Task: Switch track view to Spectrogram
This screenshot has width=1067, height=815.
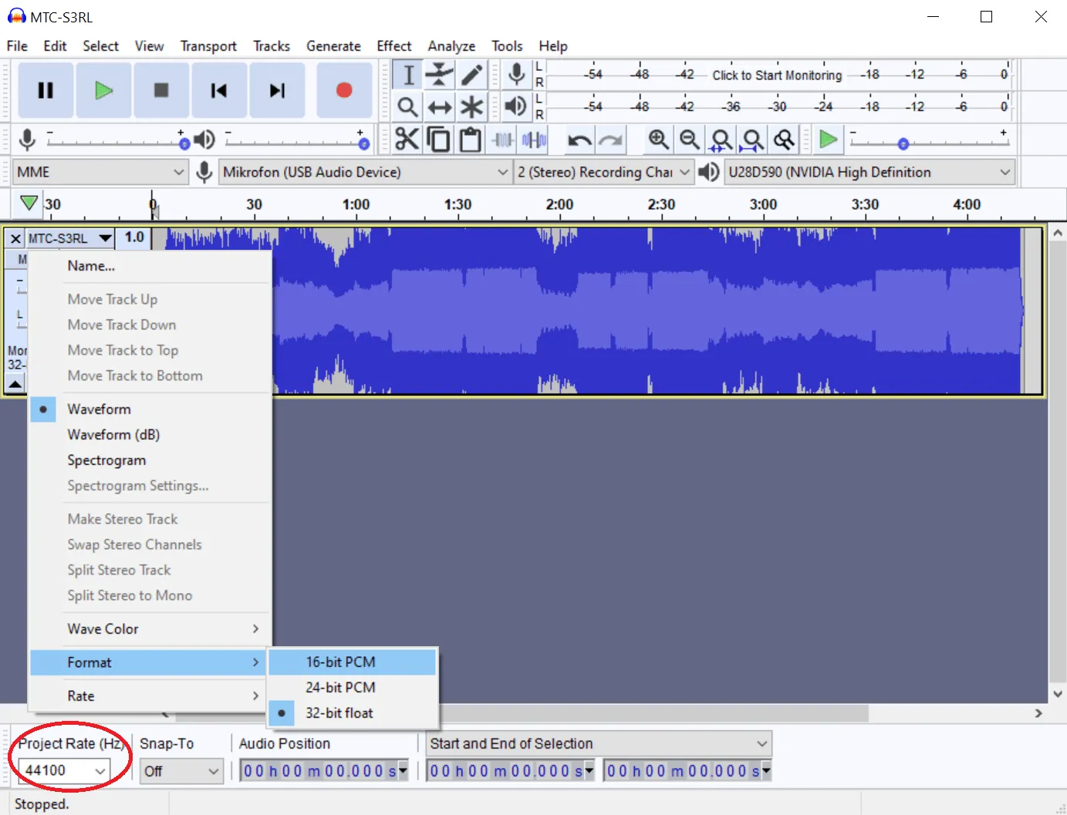Action: pos(106,460)
